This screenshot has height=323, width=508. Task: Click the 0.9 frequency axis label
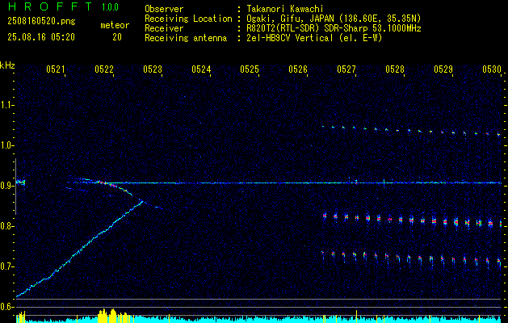point(6,186)
